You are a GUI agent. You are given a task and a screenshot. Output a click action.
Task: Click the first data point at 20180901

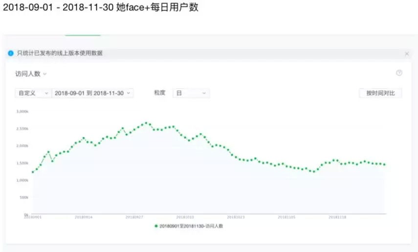(x=33, y=172)
